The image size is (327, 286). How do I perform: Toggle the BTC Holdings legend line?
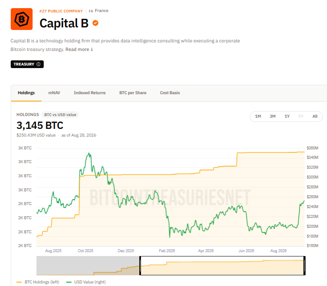38,282
